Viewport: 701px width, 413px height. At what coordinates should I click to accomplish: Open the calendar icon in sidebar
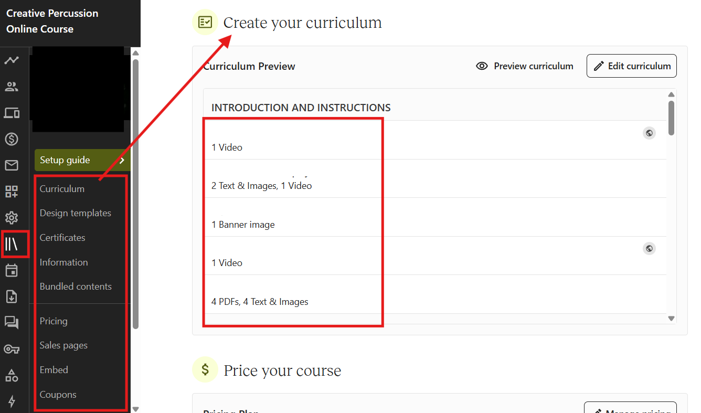tap(12, 270)
